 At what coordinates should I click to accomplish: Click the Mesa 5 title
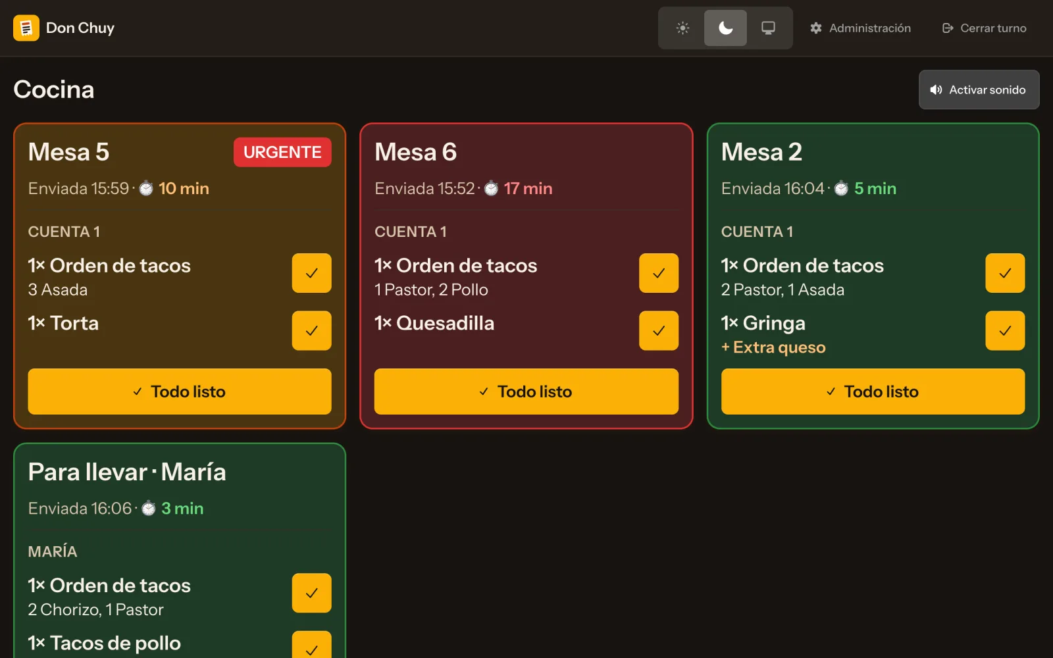68,152
